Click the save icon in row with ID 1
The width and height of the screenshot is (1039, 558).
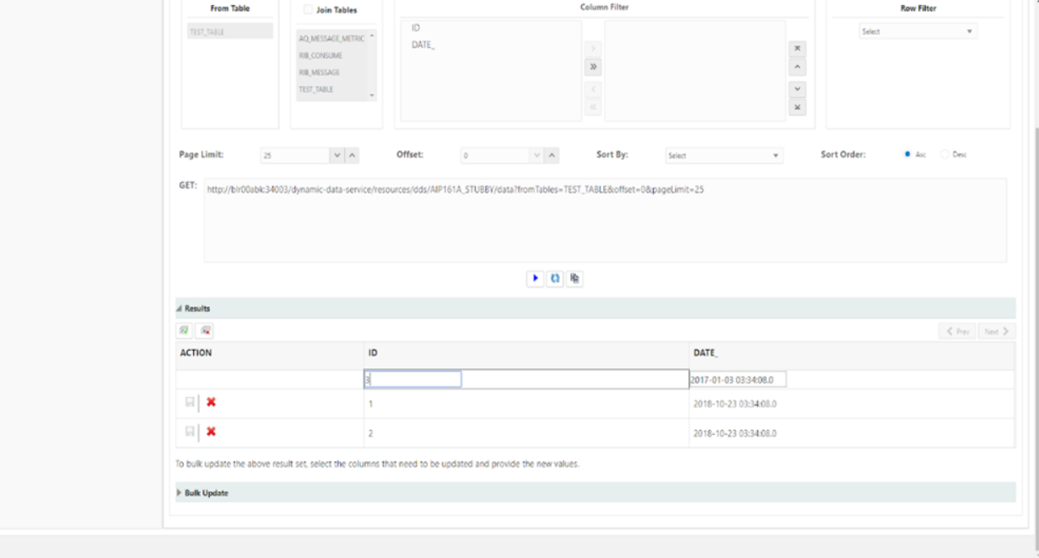(190, 402)
